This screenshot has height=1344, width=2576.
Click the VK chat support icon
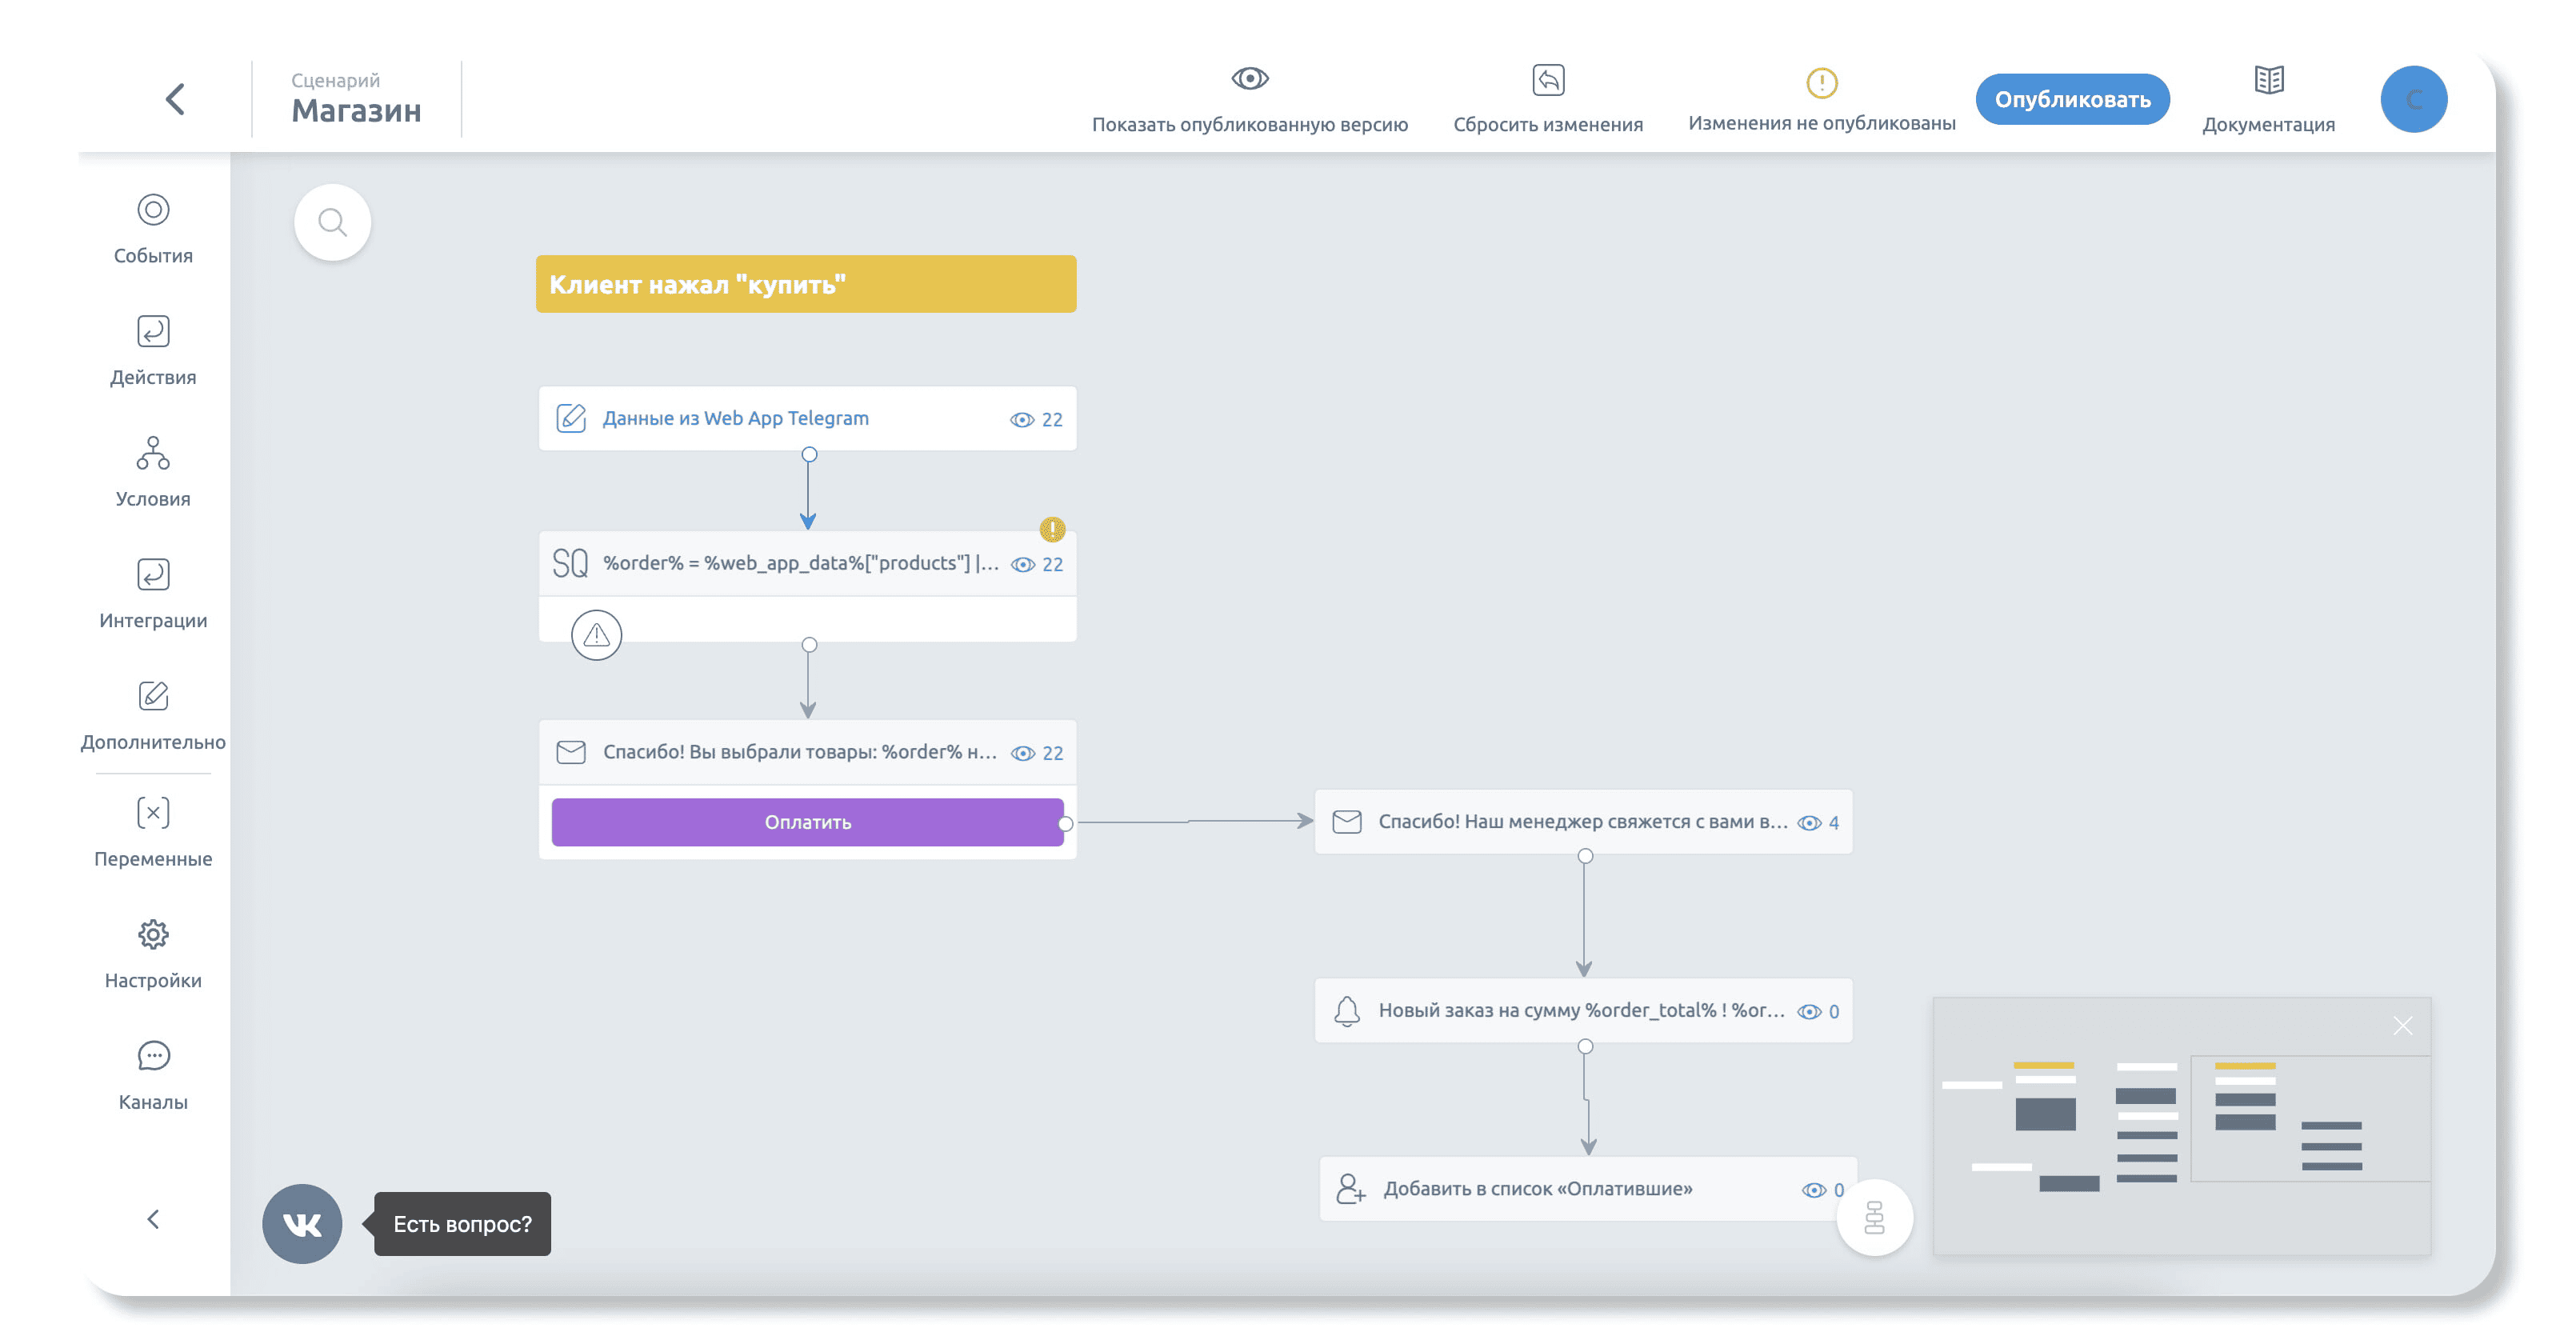click(x=302, y=1223)
